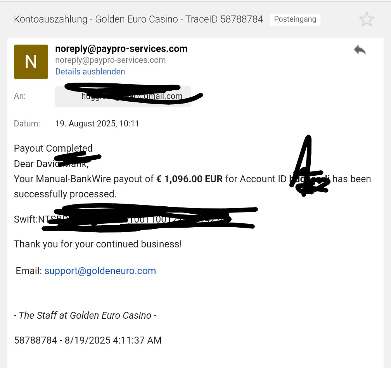The image size is (391, 368).
Task: Click the Kontoauszahlung subject line
Action: [138, 19]
